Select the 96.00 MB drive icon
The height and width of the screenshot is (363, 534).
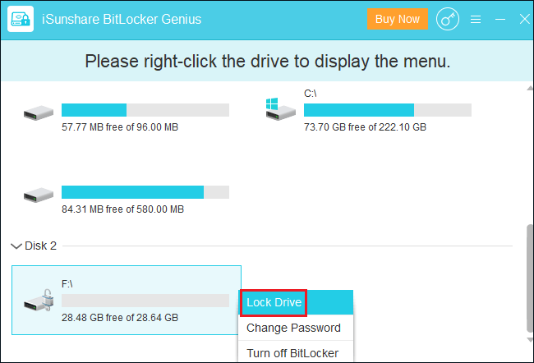(39, 113)
